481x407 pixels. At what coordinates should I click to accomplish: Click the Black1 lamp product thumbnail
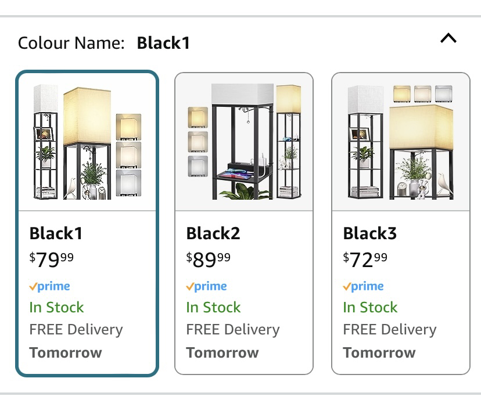(87, 142)
